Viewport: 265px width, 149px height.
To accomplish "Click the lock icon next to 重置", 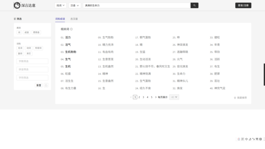I will [x=46, y=85].
